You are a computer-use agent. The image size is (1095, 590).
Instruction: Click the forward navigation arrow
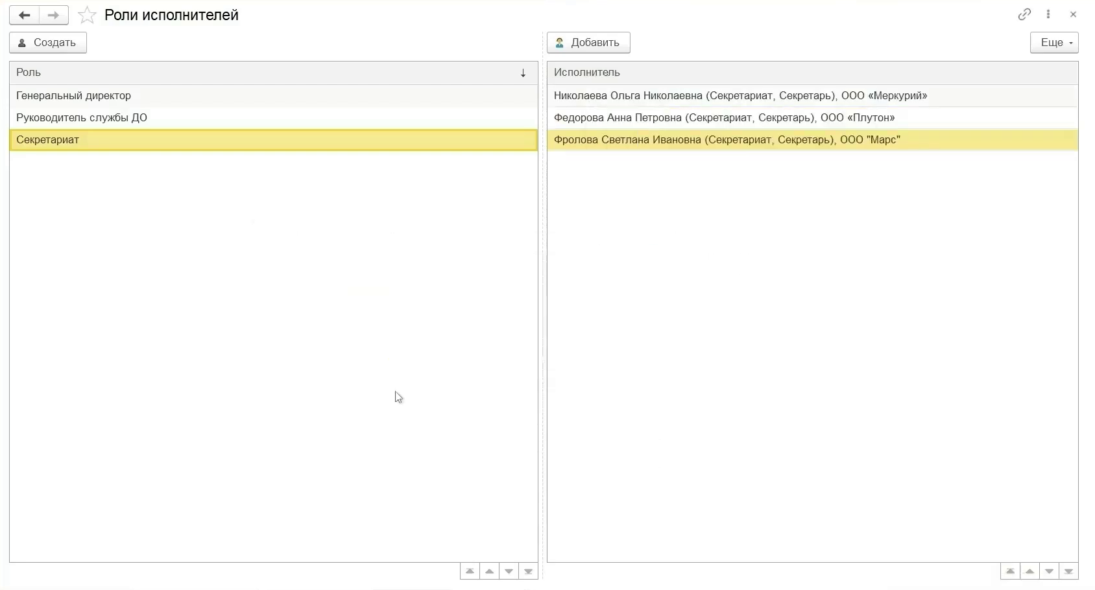click(x=53, y=15)
